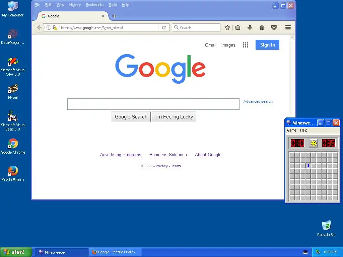
Task: Click the keyboard icon in the taskbar
Action: (305, 252)
